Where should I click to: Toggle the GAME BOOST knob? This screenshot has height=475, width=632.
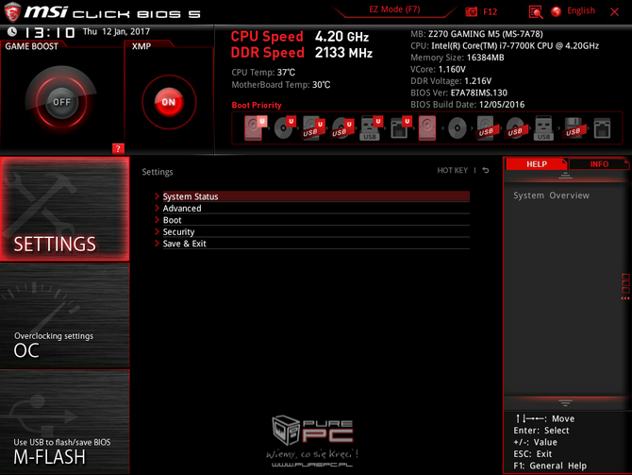(61, 102)
